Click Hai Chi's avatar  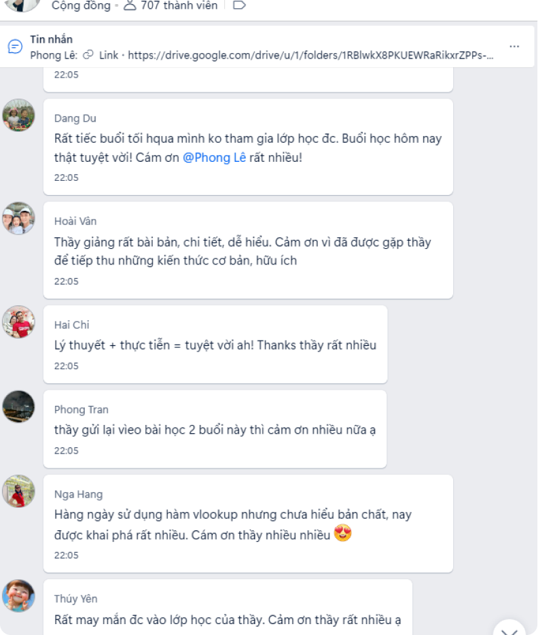[x=18, y=322]
